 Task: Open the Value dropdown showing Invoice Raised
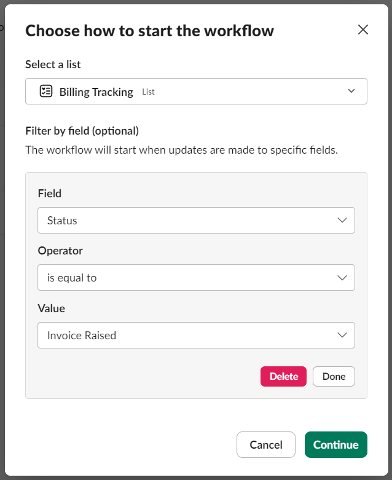click(x=196, y=335)
